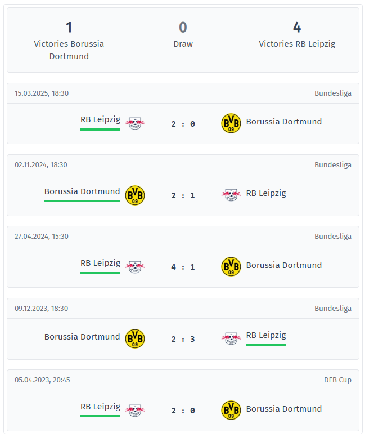Select RB Leipzig in the 09.12.2023 match
365x437 pixels.
[x=265, y=335]
